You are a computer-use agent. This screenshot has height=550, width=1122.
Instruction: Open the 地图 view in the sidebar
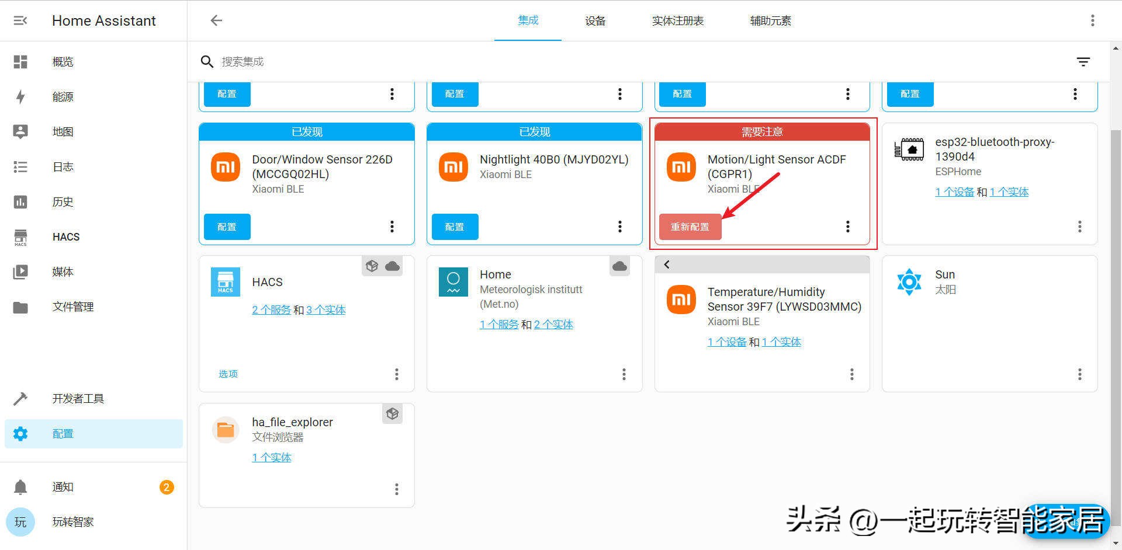(63, 131)
